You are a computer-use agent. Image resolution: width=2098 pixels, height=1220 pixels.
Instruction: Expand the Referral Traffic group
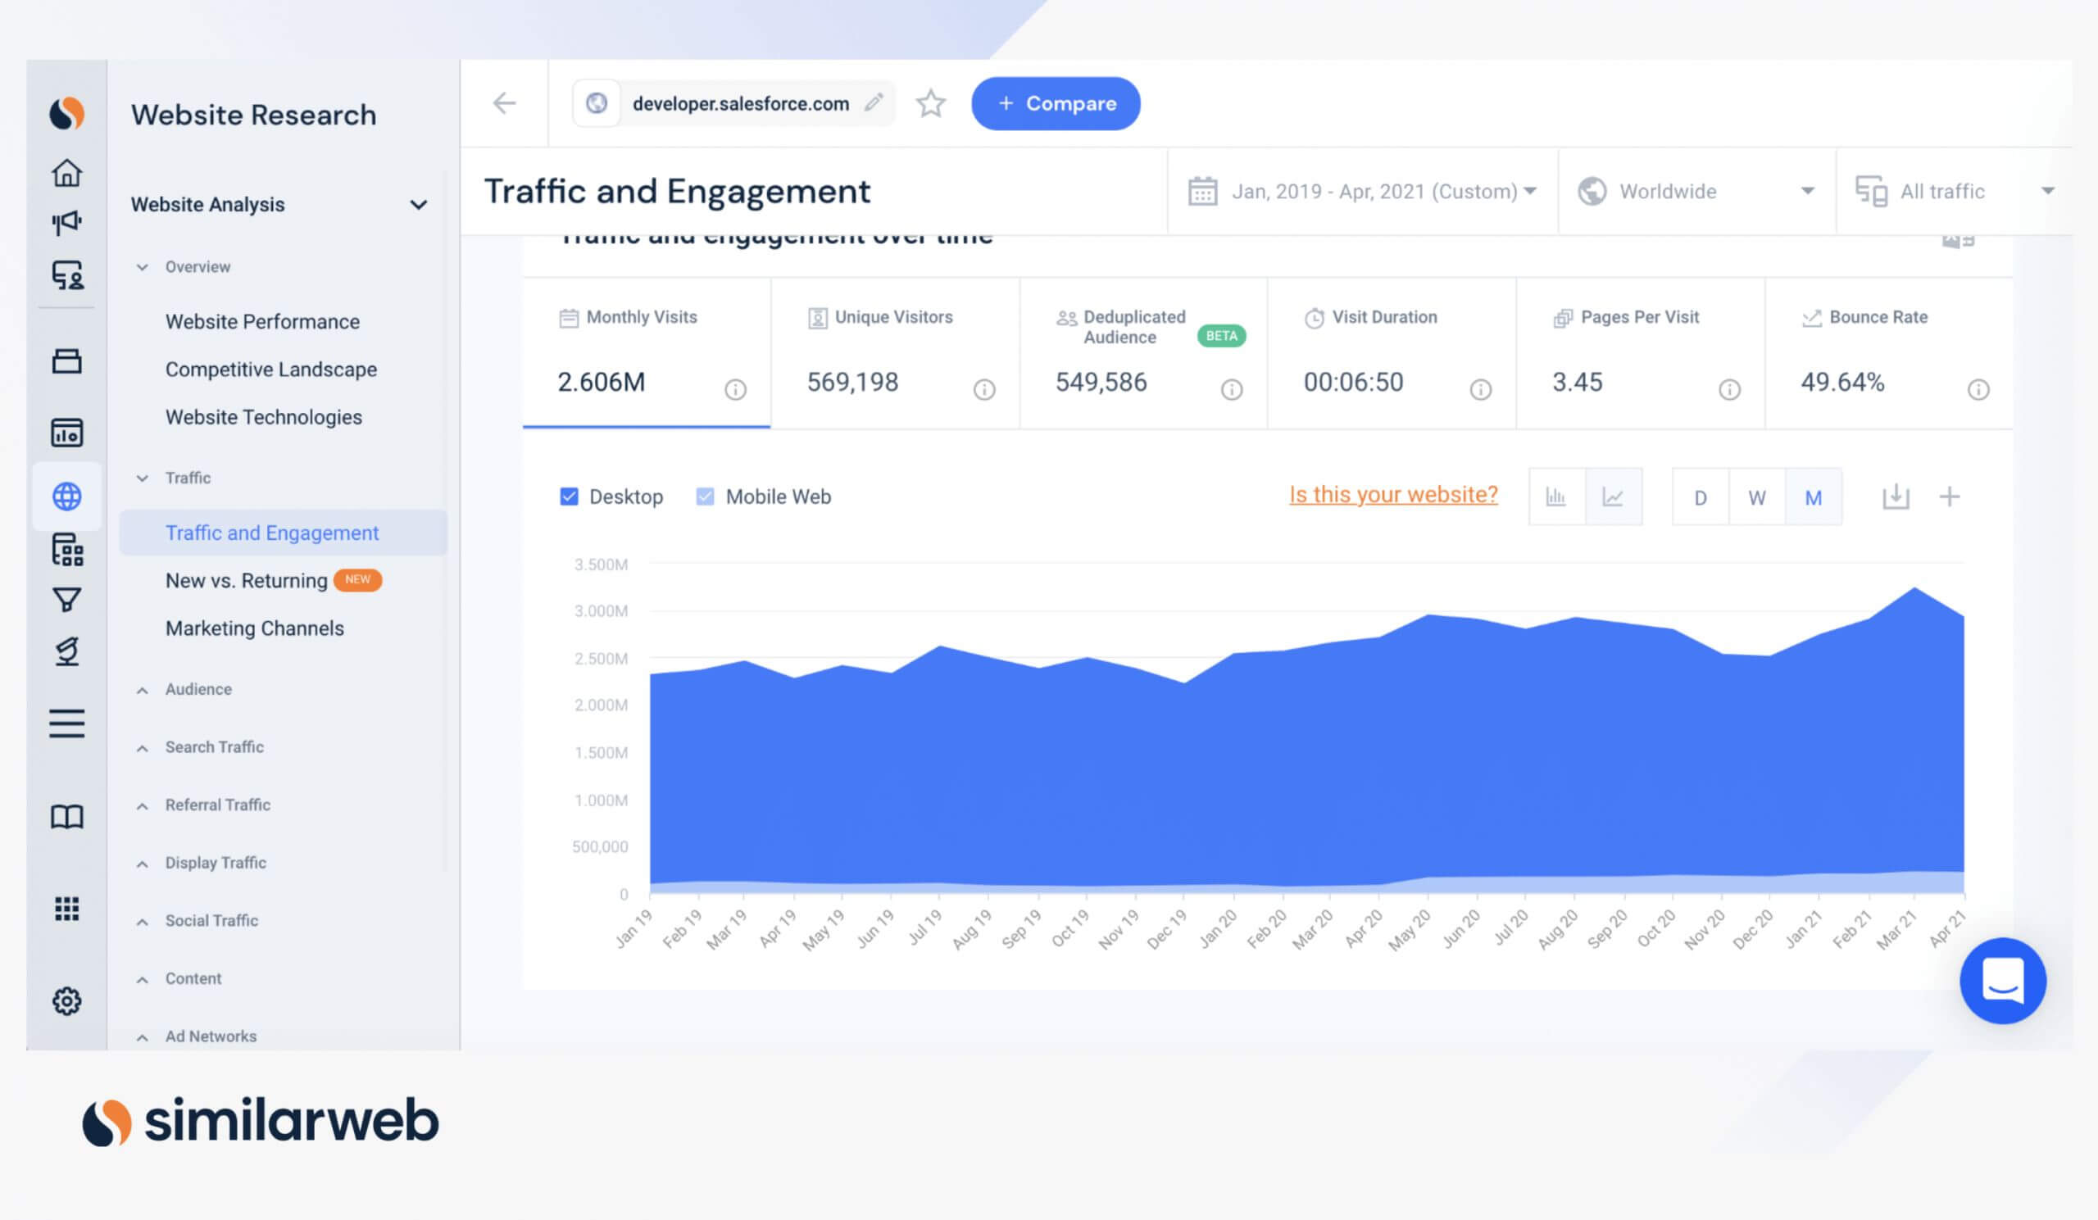[143, 805]
